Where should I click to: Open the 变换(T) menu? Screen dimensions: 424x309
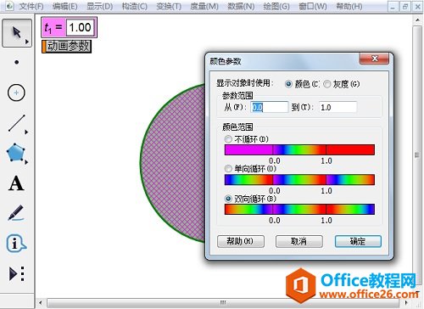click(x=169, y=6)
